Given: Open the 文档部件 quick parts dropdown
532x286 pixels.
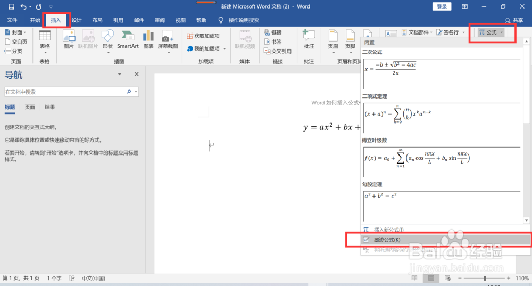Looking at the screenshot, I should (x=417, y=32).
